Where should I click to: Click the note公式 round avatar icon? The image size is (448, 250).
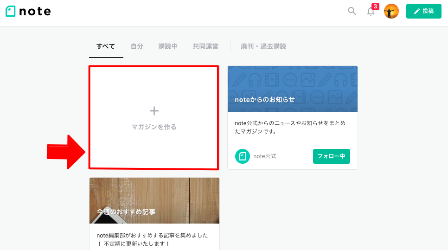(x=242, y=156)
